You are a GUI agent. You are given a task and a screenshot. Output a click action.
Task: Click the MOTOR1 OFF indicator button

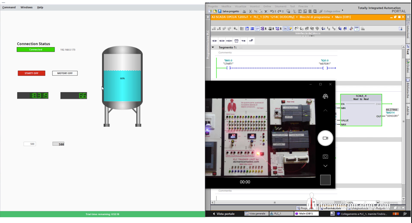65,73
